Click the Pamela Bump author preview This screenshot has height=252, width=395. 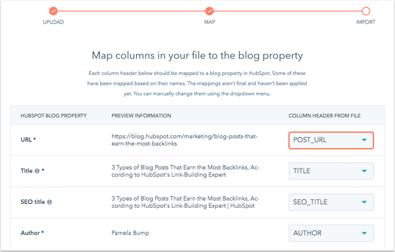tap(130, 233)
